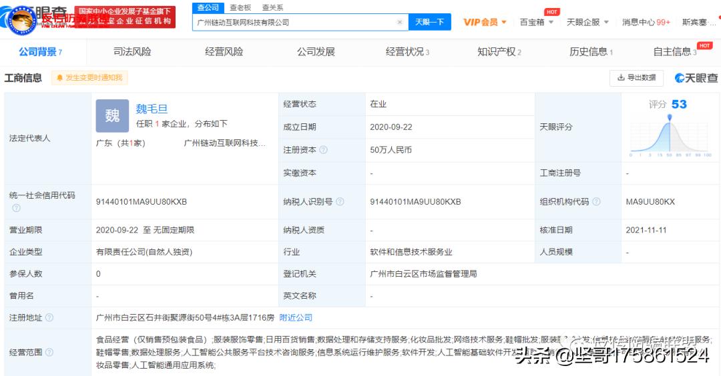Open legal representative 魏毛旦 link

[x=152, y=109]
